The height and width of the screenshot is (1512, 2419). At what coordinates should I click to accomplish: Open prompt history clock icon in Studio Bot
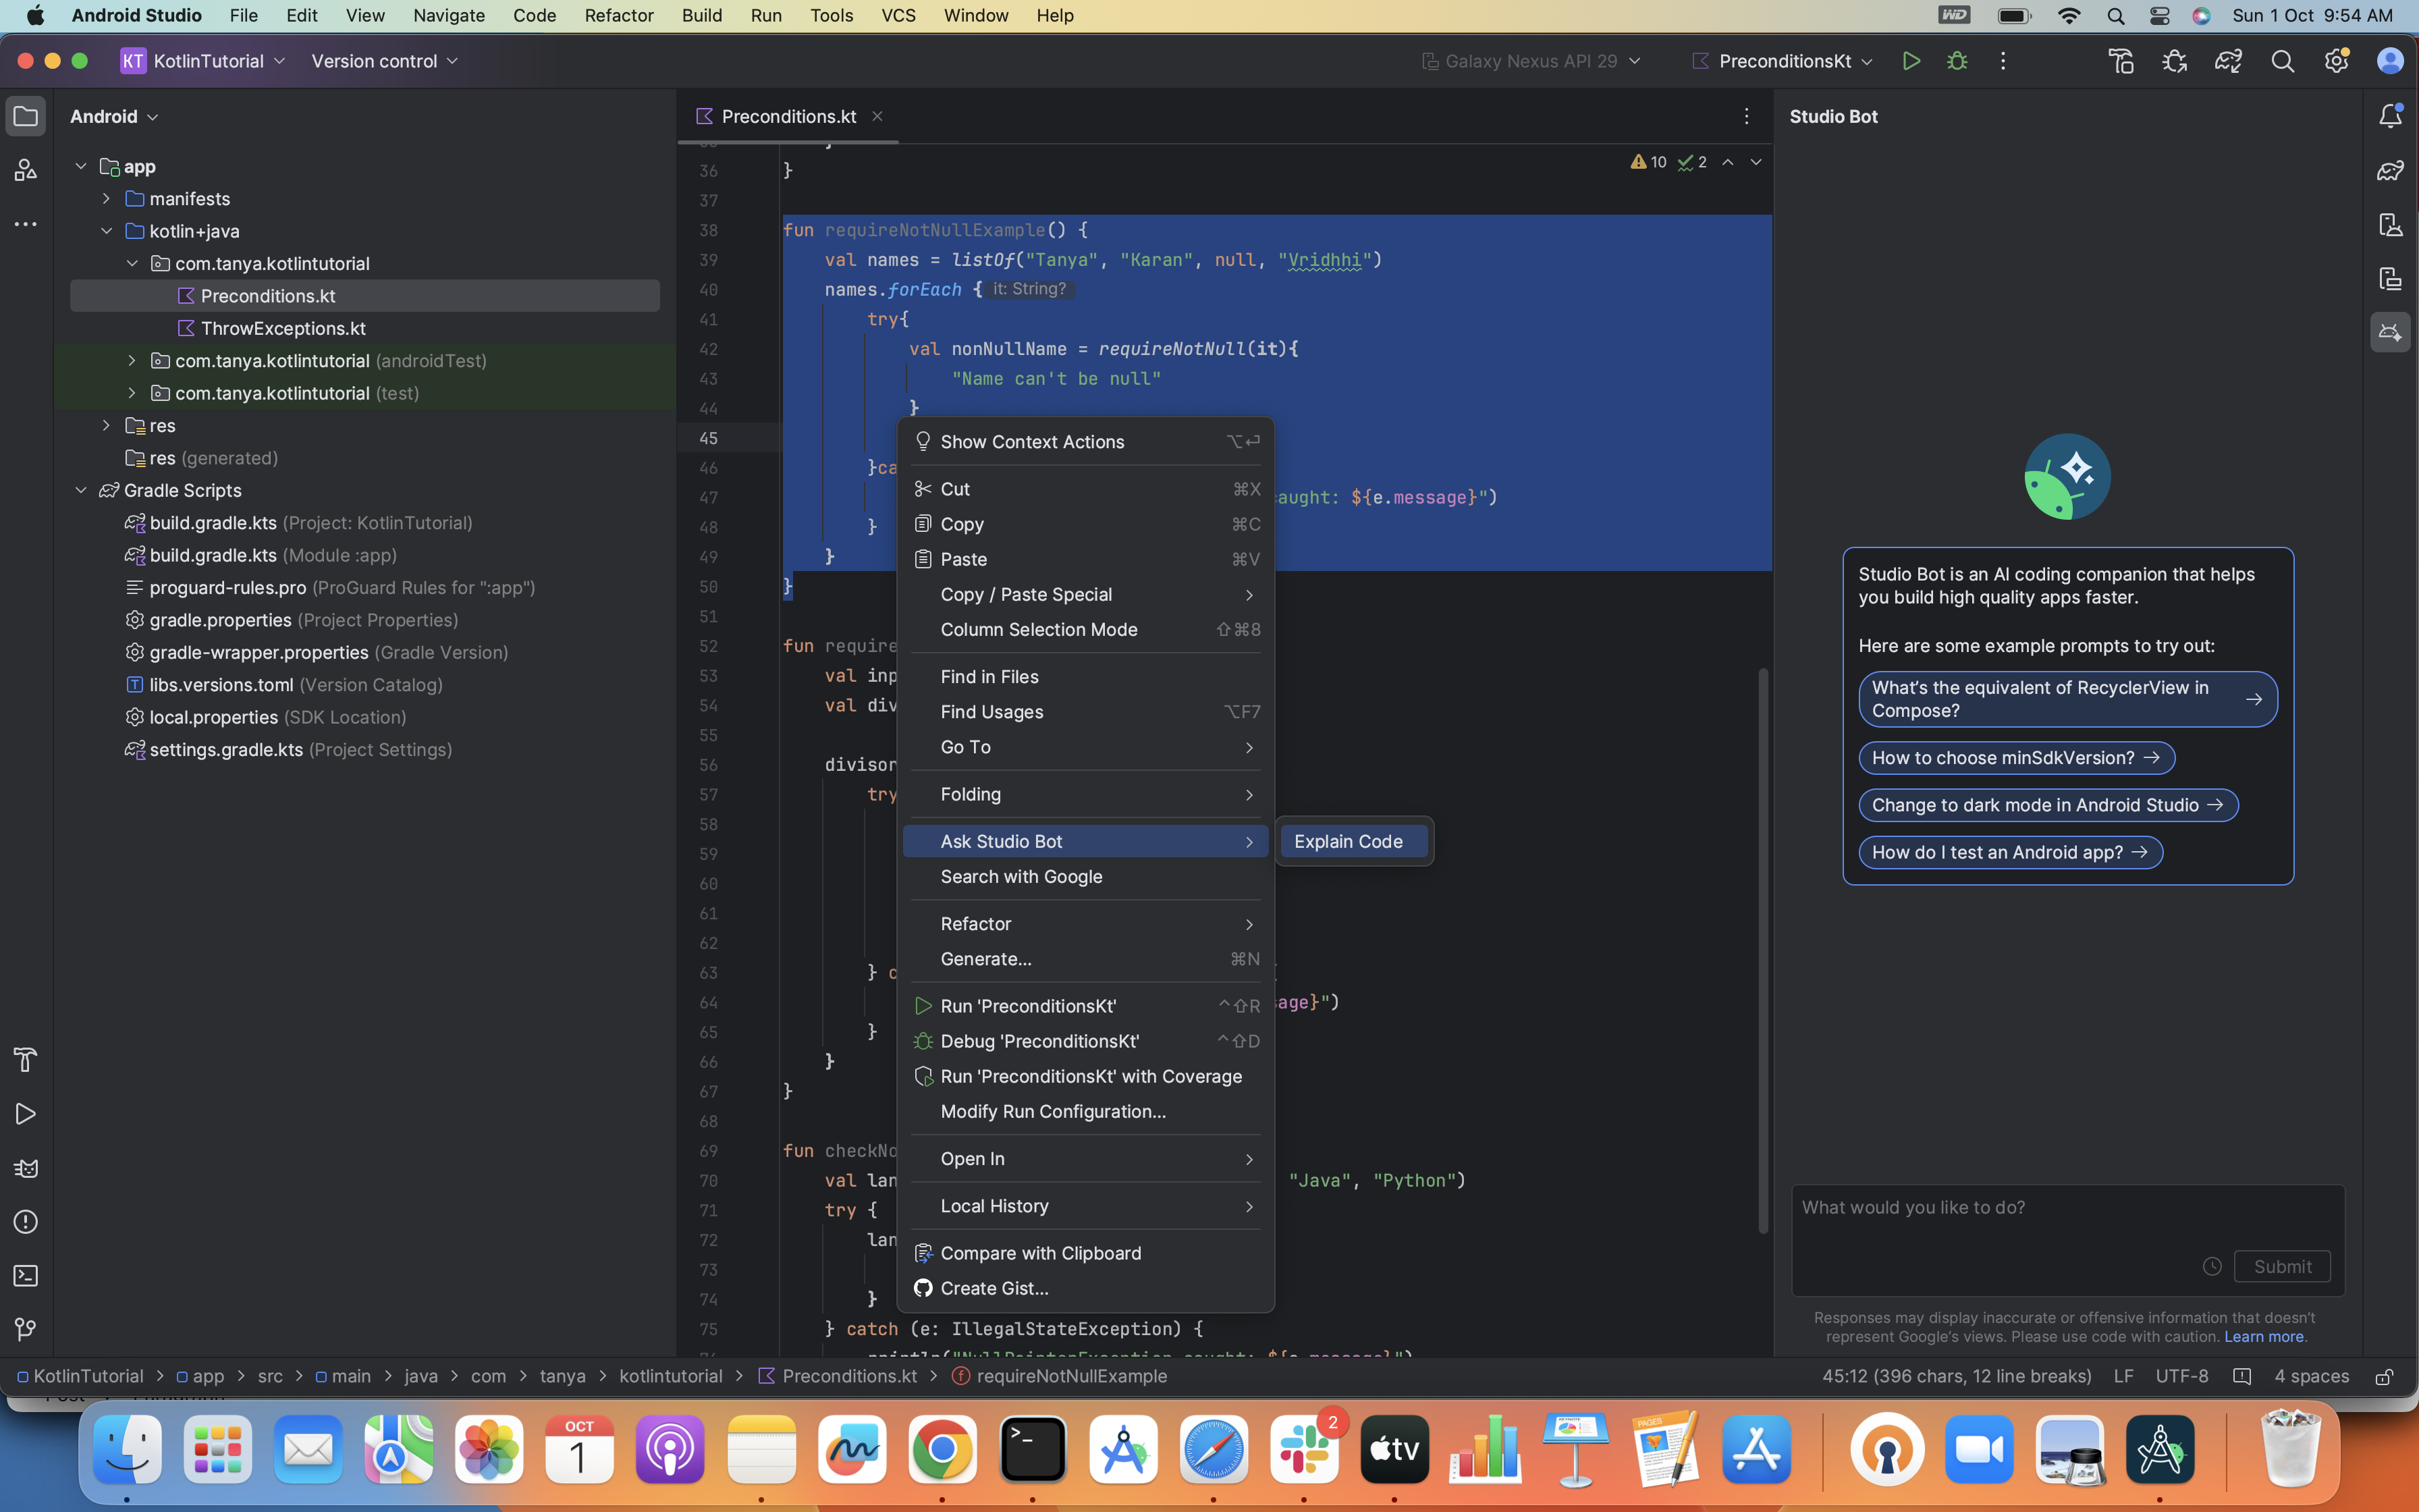pos(2212,1266)
